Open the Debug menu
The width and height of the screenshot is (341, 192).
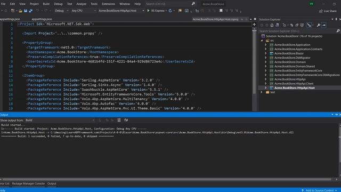point(58,4)
